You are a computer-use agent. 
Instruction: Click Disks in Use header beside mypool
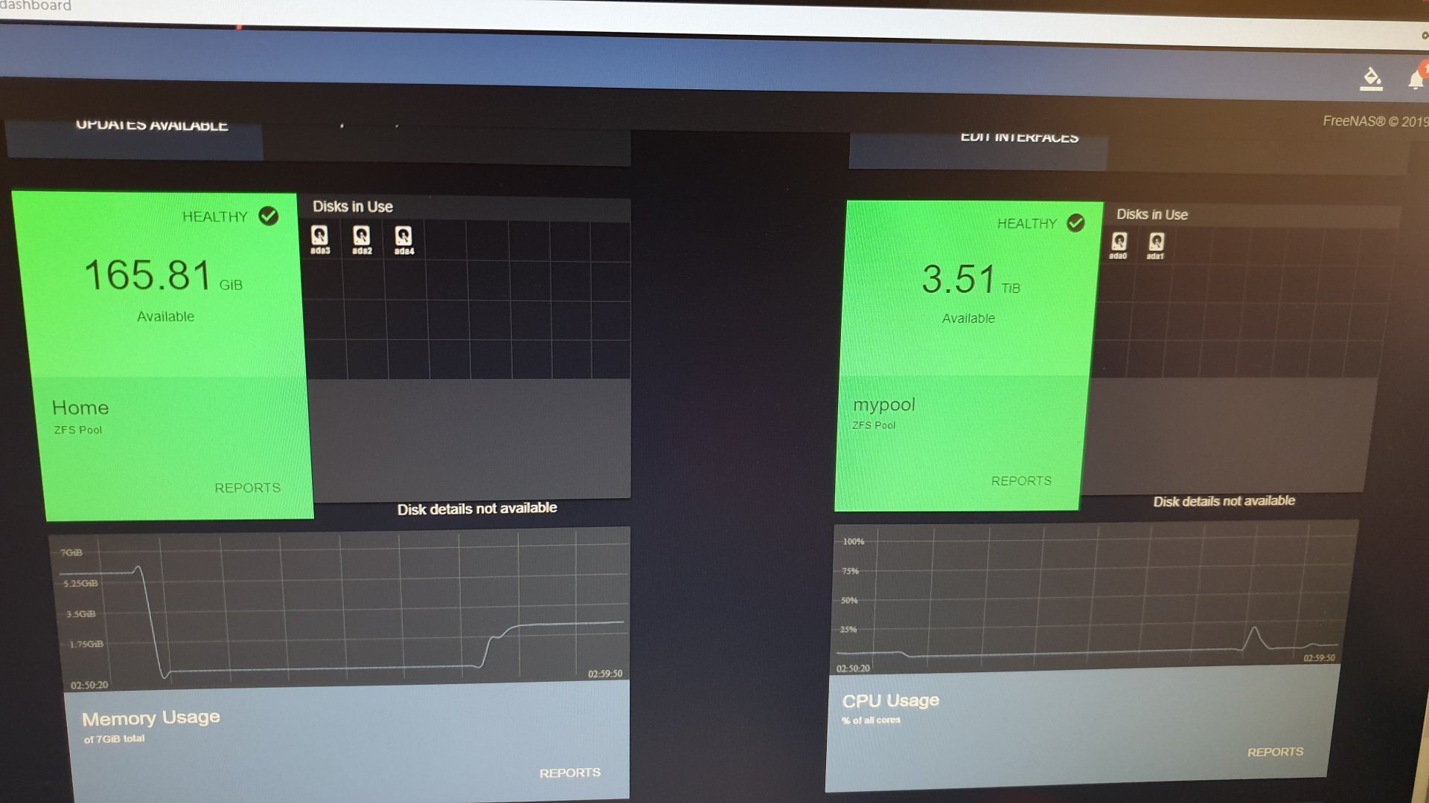(x=1152, y=214)
